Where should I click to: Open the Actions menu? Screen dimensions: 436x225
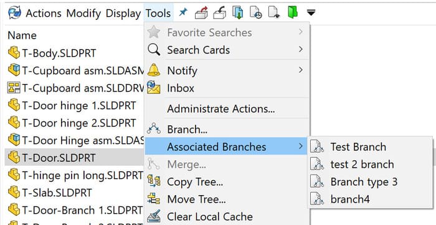44,13
